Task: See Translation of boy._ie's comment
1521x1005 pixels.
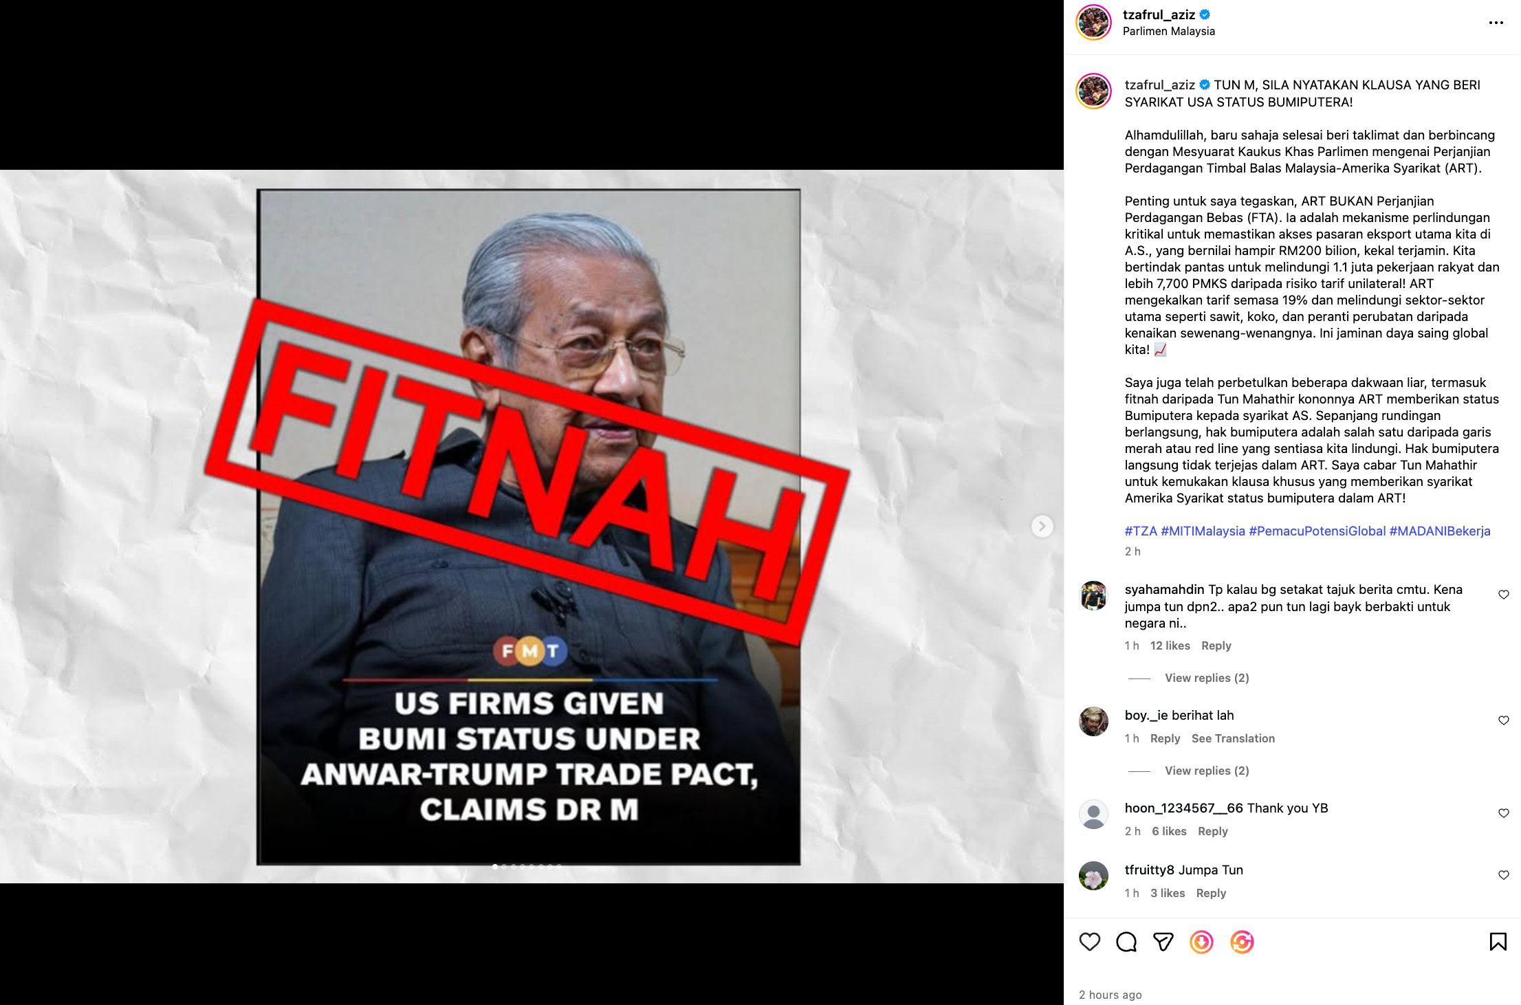Action: click(x=1233, y=738)
